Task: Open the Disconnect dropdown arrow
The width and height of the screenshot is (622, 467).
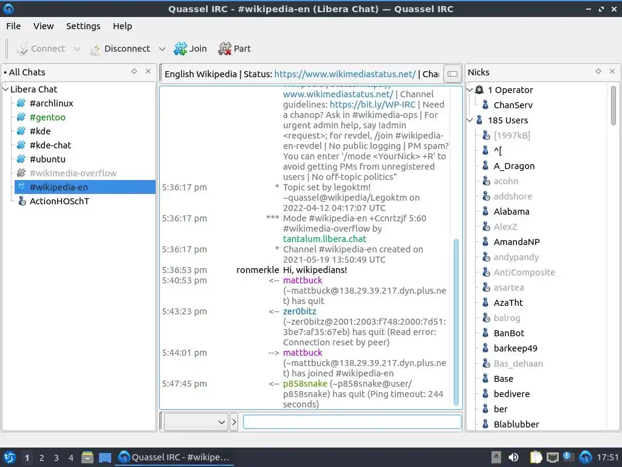Action: tap(162, 49)
